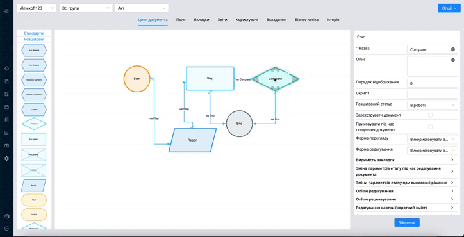
Task: Click the Зберегти button
Action: [x=407, y=222]
